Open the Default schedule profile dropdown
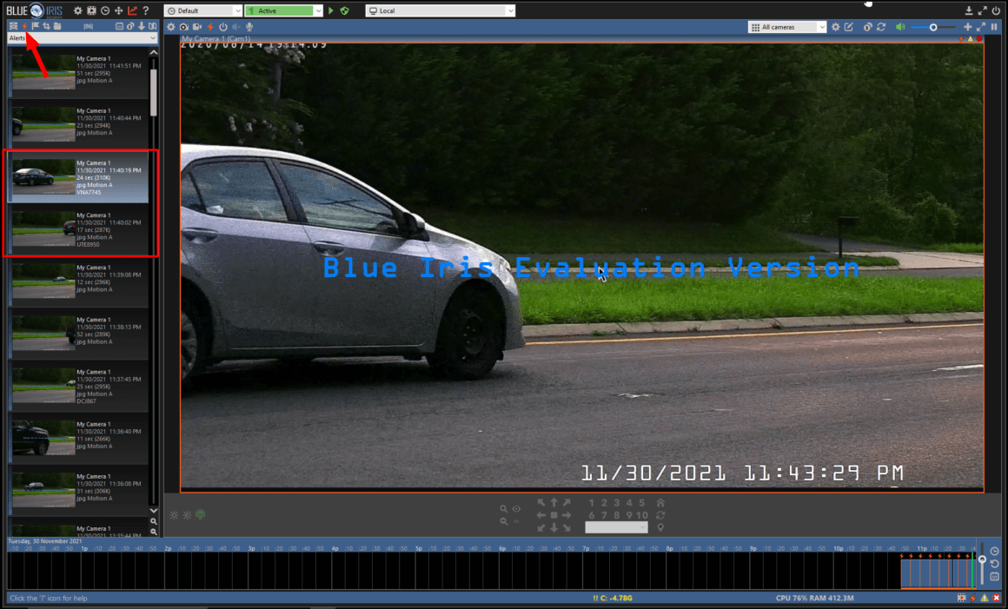The image size is (1008, 609). [203, 11]
